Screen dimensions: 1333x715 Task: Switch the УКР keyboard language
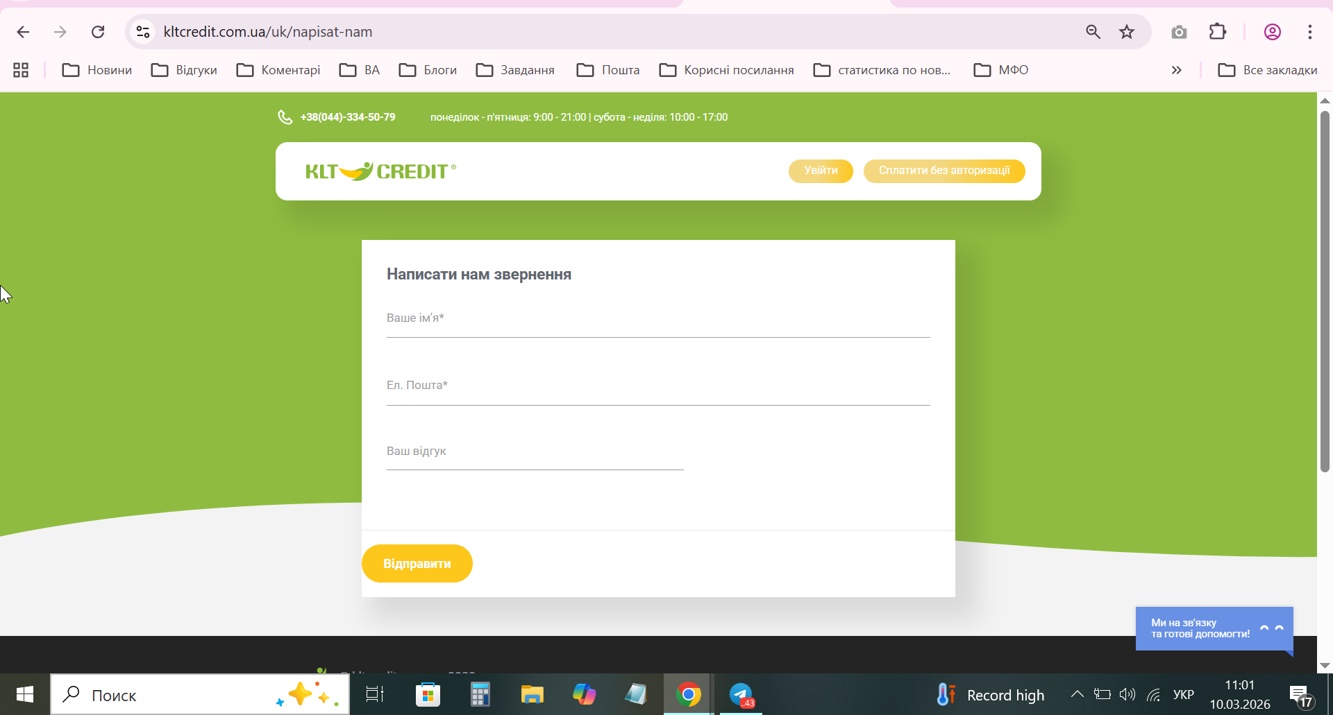1184,694
